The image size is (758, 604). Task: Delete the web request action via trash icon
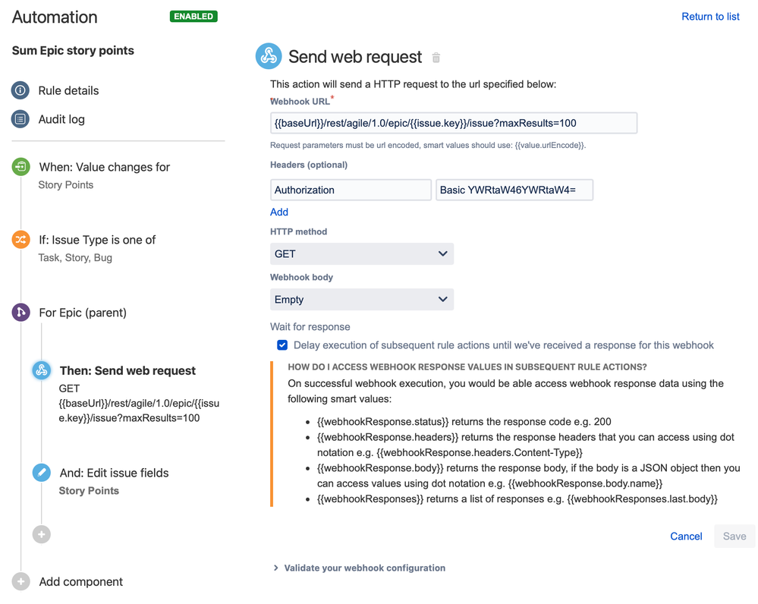[437, 56]
